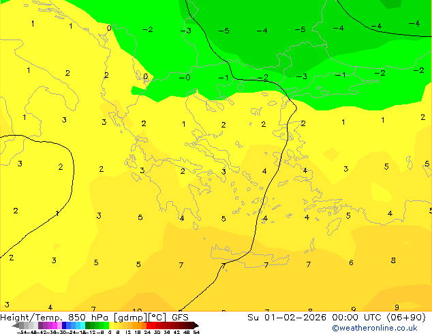Screen dimensions: 432x334
Task: Pick the dark blue swatch on temperature scale
Action: pyautogui.click(x=64, y=325)
